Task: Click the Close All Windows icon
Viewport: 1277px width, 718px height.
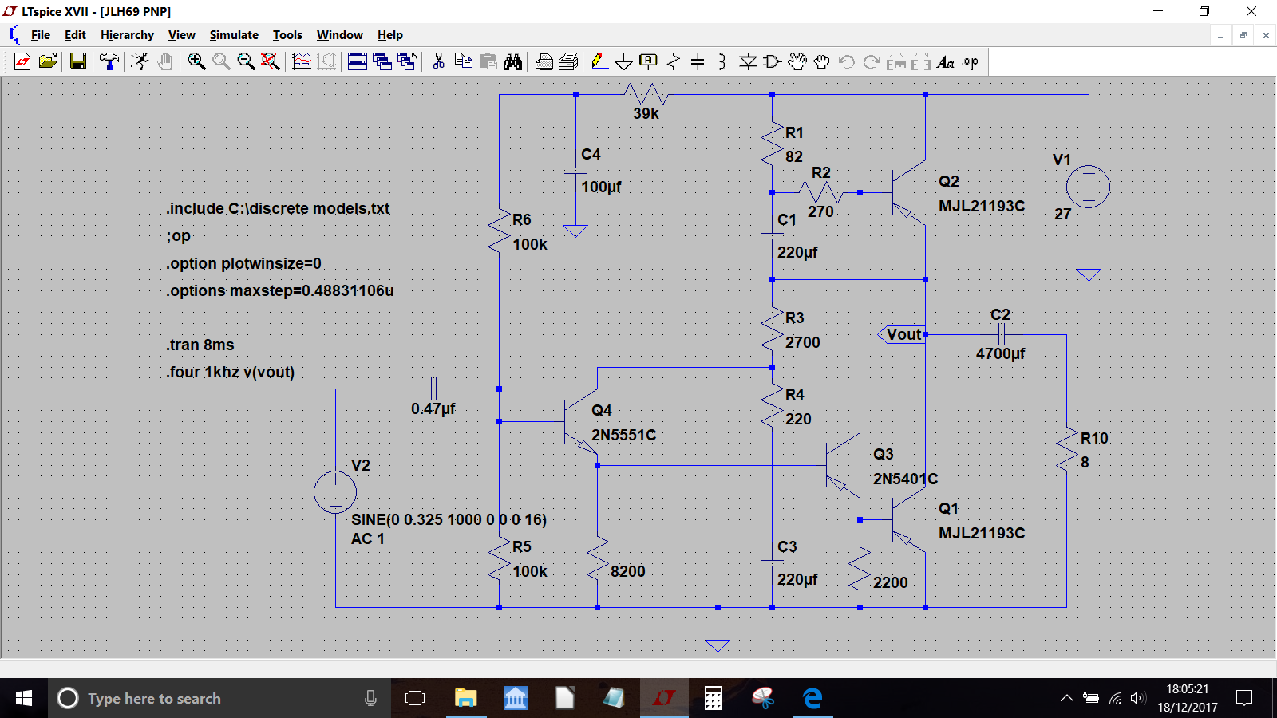Action: [407, 61]
